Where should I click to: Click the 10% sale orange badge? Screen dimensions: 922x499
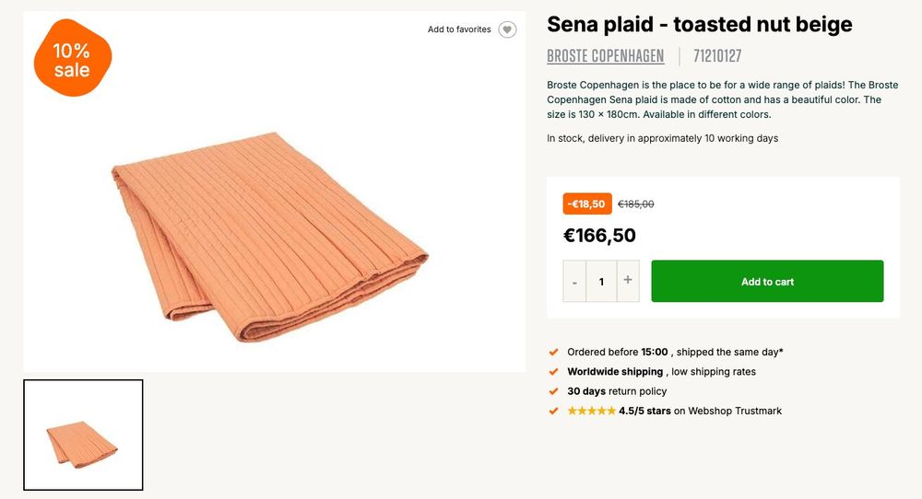72,58
